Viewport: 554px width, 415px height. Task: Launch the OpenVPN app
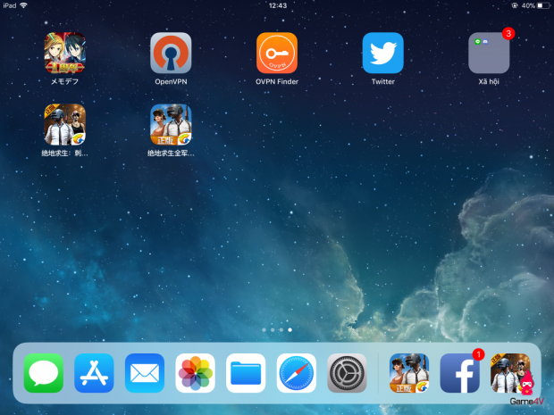click(171, 54)
